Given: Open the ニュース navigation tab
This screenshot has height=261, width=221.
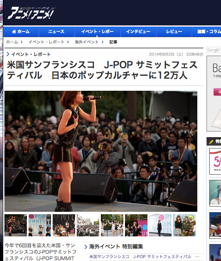Looking at the screenshot, I should [x=56, y=31].
